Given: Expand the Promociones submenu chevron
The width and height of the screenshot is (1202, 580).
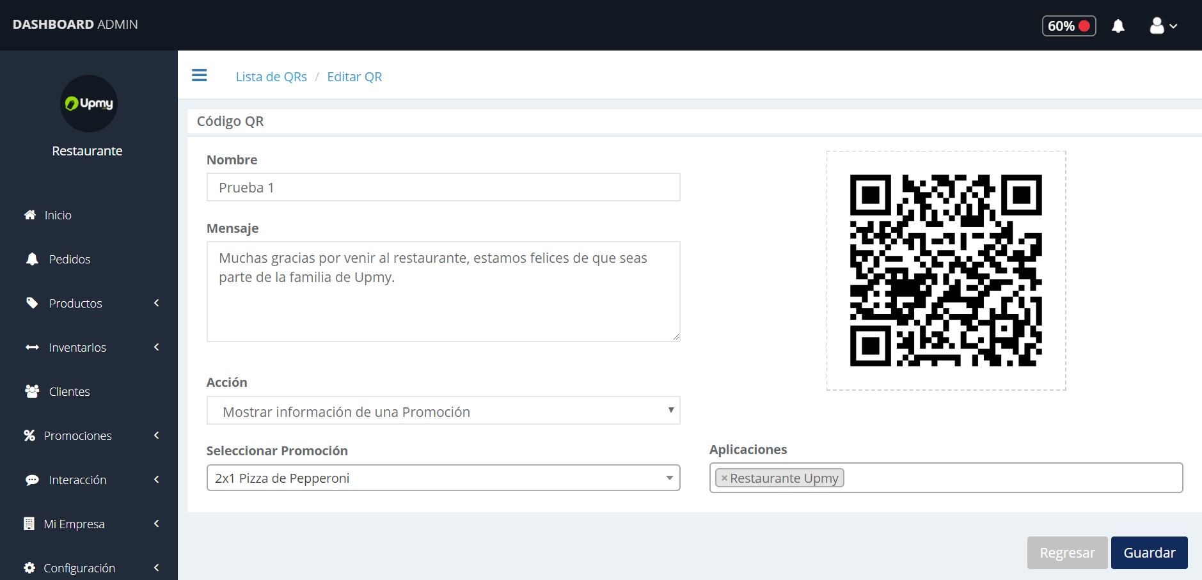Looking at the screenshot, I should [157, 435].
